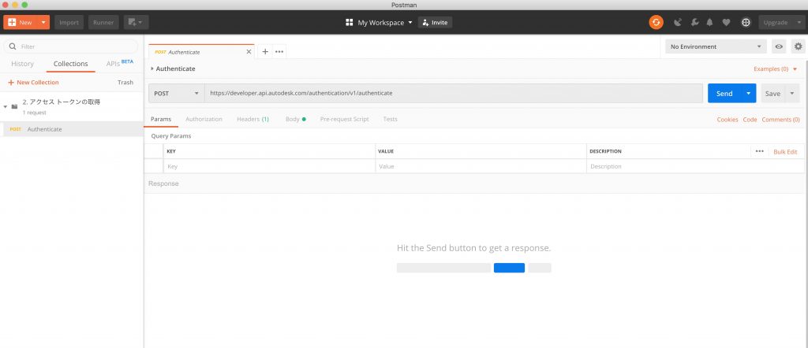Save the request
The height and width of the screenshot is (348, 808).
[x=772, y=93]
